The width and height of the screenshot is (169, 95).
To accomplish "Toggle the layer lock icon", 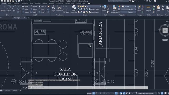I will coord(83,6).
